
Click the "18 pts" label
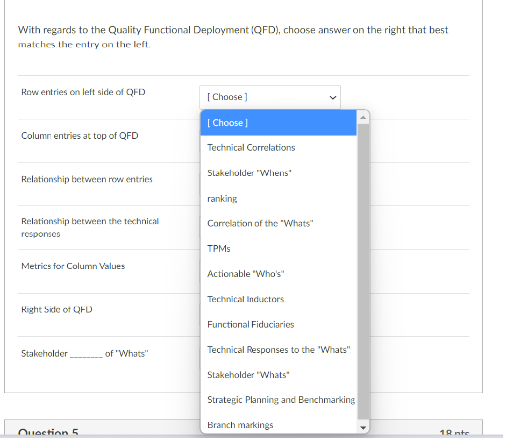[454, 433]
